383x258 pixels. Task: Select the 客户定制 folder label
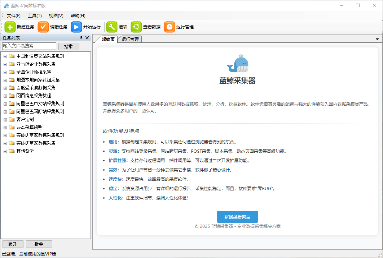(x=25, y=120)
